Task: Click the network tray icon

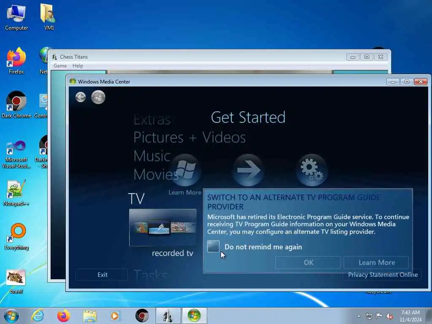Action: [x=369, y=316]
